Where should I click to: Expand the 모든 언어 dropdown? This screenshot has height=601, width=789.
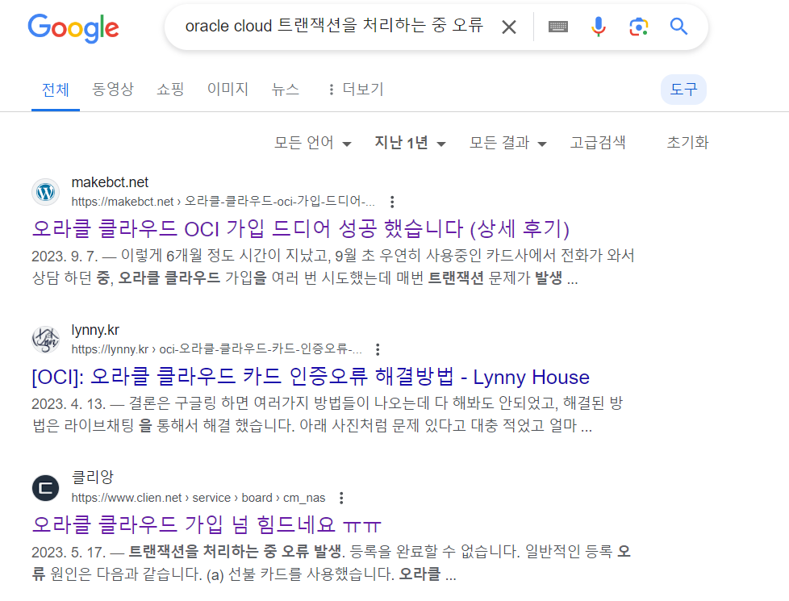tap(312, 143)
